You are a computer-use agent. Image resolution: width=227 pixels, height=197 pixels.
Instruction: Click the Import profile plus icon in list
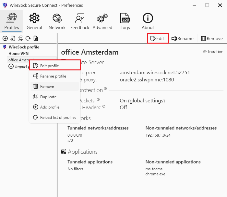coord(11,66)
